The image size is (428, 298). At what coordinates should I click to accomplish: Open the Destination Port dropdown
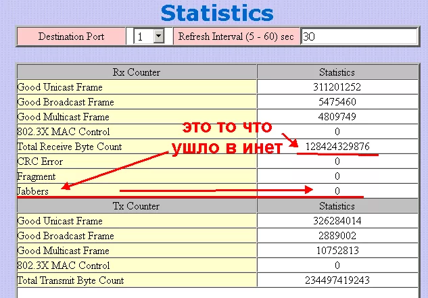(x=149, y=36)
